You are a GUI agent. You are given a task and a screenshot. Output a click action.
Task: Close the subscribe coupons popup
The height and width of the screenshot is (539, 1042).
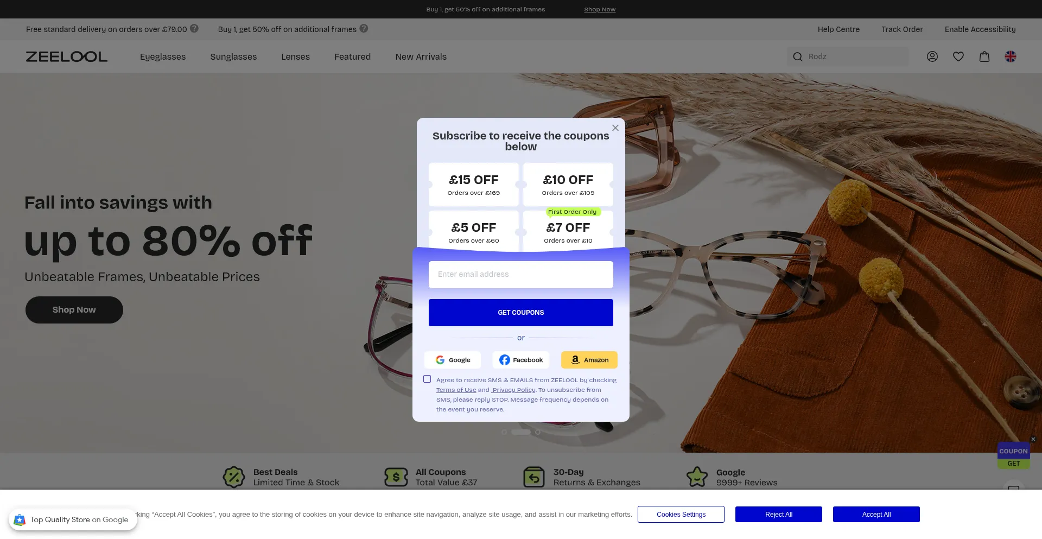pos(615,128)
